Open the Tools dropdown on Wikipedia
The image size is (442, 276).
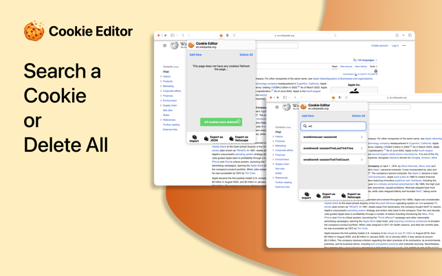373,67
